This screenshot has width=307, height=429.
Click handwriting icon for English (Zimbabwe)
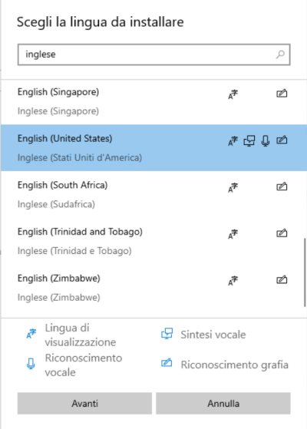(282, 279)
